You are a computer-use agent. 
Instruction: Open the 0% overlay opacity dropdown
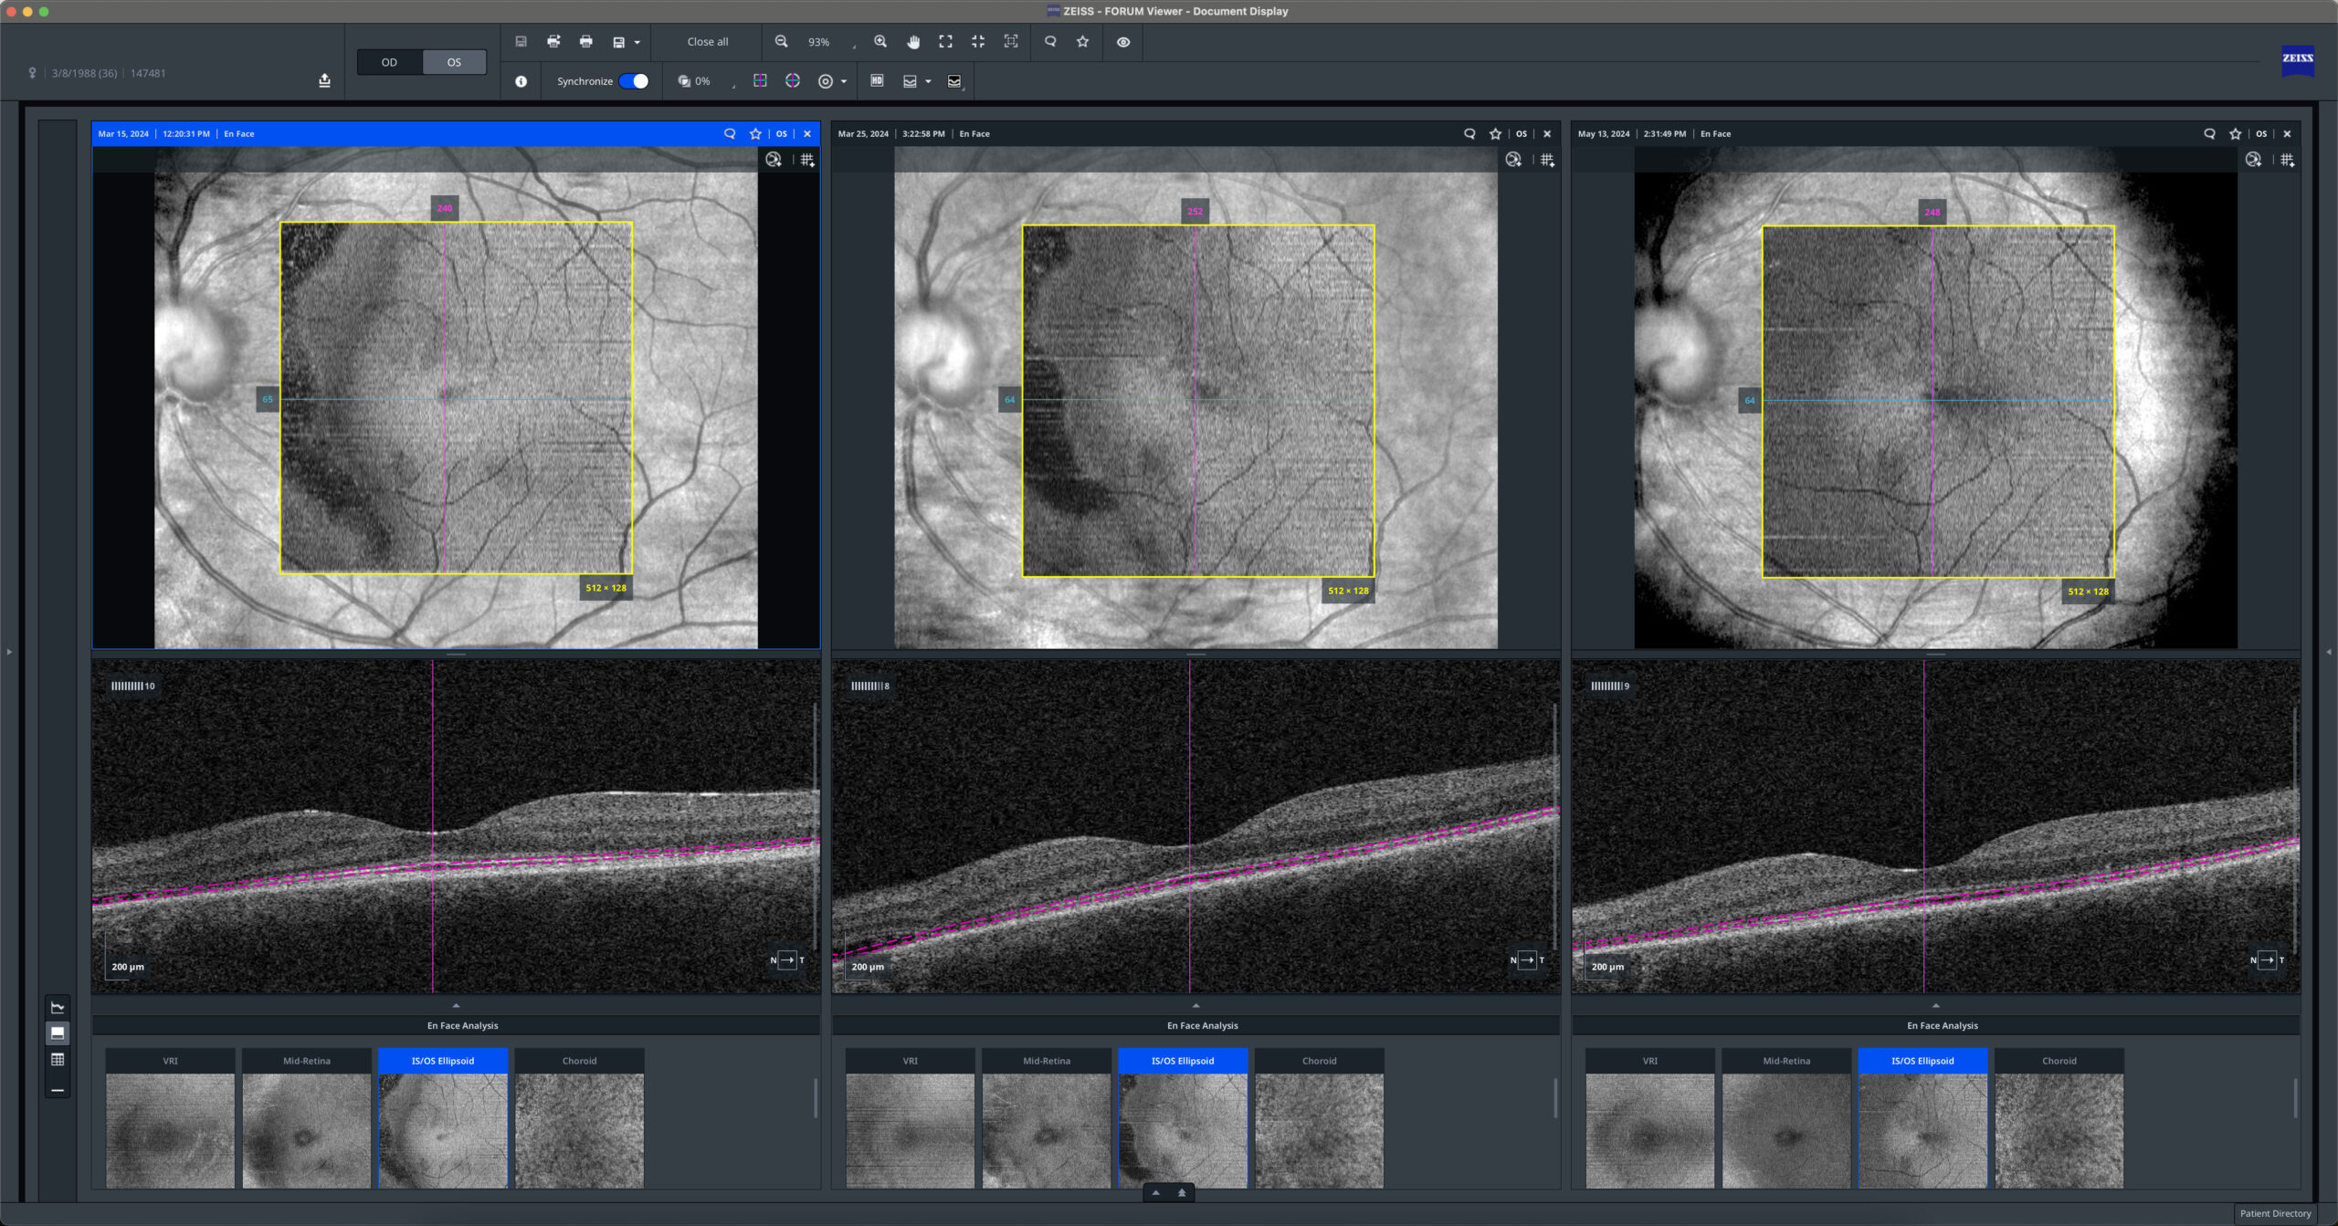click(x=707, y=81)
